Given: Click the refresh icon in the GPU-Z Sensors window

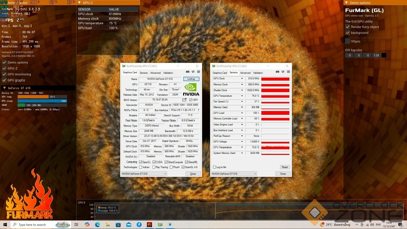Looking at the screenshot, I should [283, 72].
